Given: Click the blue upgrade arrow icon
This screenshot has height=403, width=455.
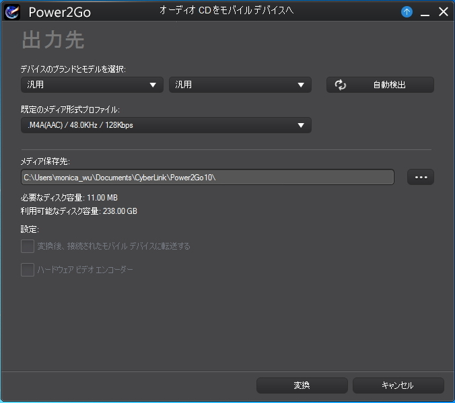Looking at the screenshot, I should pyautogui.click(x=407, y=12).
